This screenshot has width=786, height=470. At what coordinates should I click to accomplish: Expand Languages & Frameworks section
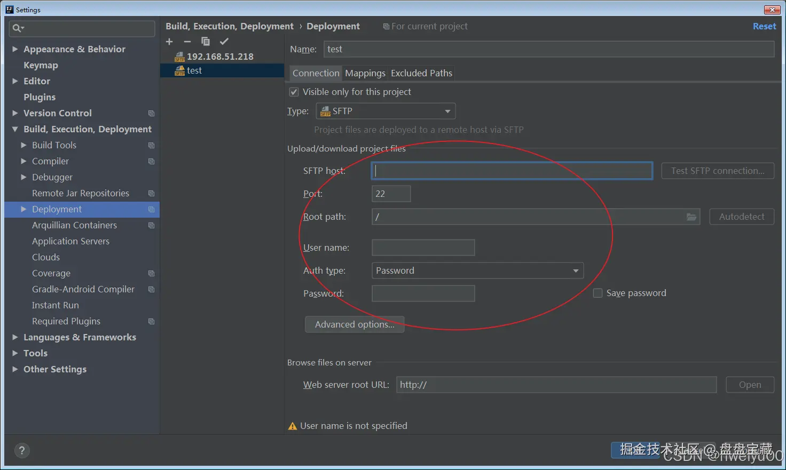tap(15, 337)
